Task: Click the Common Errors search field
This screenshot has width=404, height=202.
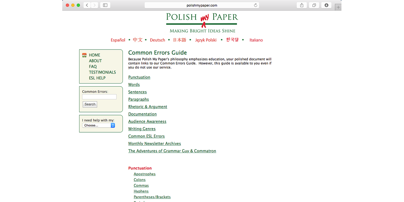Action: tap(99, 97)
